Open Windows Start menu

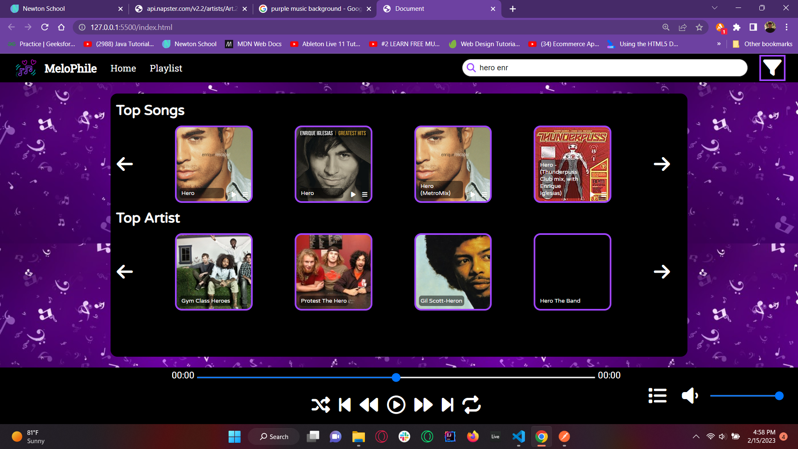point(234,436)
